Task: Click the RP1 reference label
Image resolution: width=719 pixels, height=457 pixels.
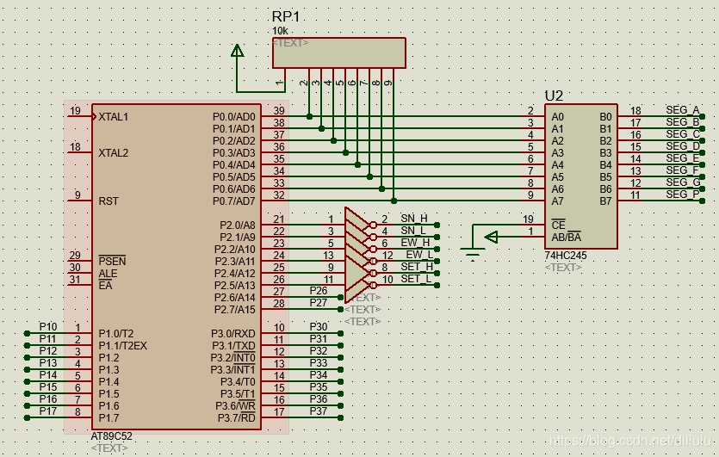Action: [286, 16]
